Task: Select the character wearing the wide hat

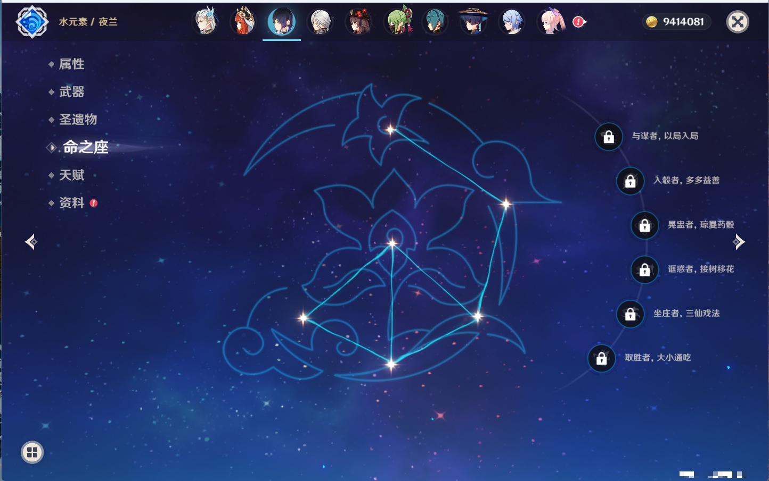Action: [473, 21]
